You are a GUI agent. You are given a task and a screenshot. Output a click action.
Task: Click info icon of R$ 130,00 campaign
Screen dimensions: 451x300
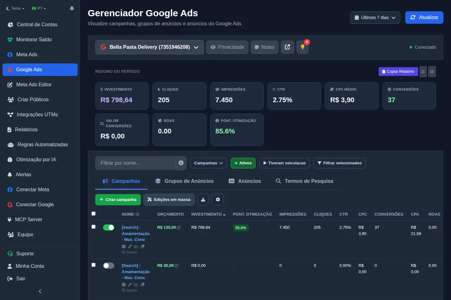pos(124,246)
